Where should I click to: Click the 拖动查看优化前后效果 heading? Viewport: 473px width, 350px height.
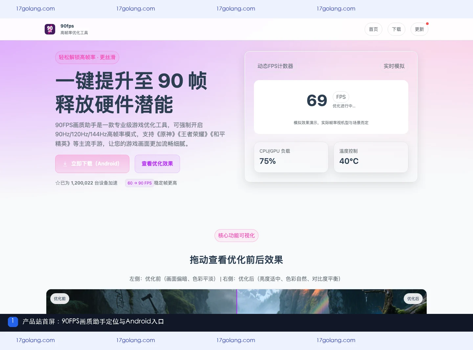pos(236,260)
